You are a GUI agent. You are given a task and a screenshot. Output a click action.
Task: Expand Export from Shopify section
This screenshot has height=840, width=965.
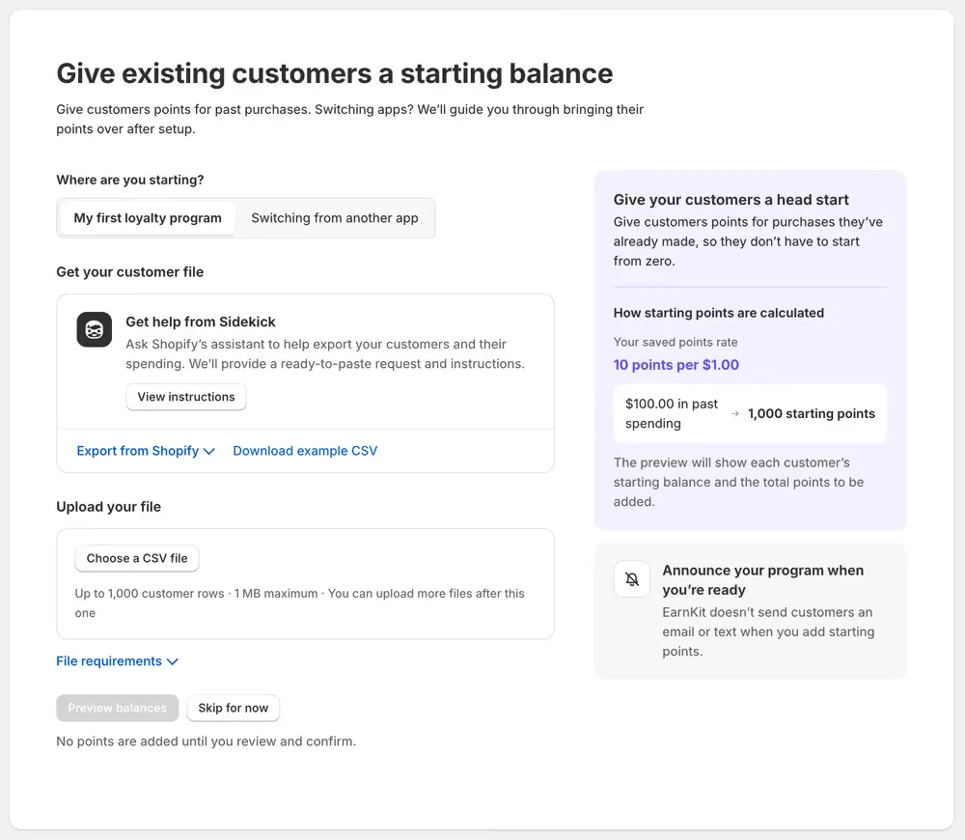tap(146, 451)
